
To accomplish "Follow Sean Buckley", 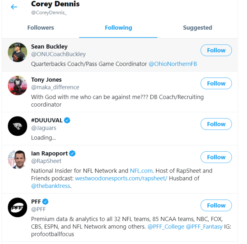I will click(216, 50).
